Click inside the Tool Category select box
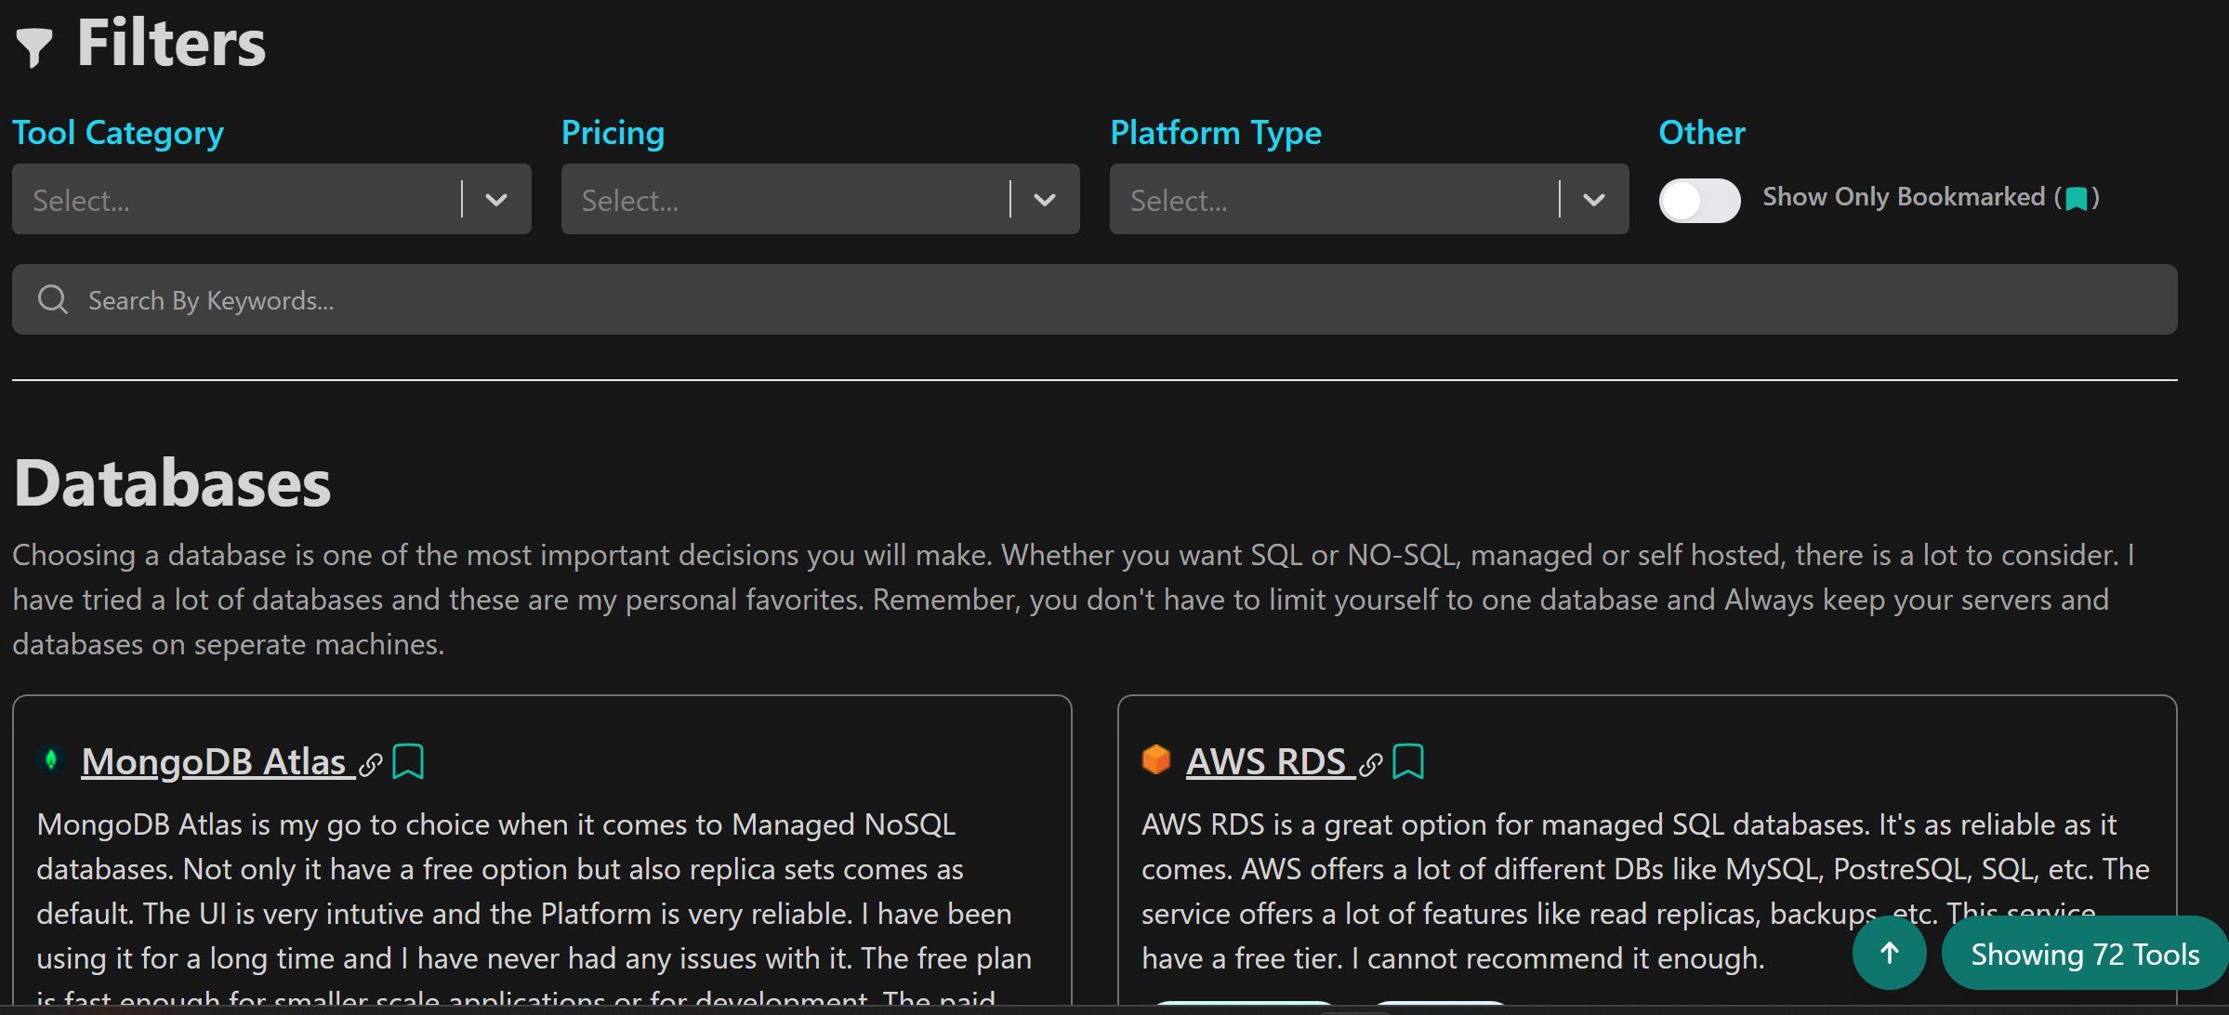The image size is (2229, 1015). tap(271, 199)
